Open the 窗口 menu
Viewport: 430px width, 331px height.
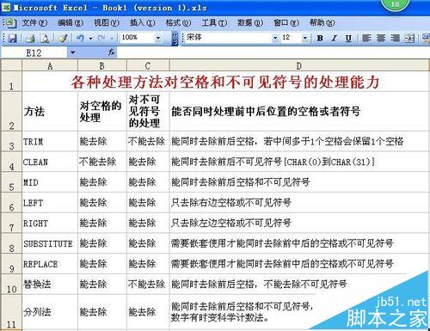tap(286, 22)
